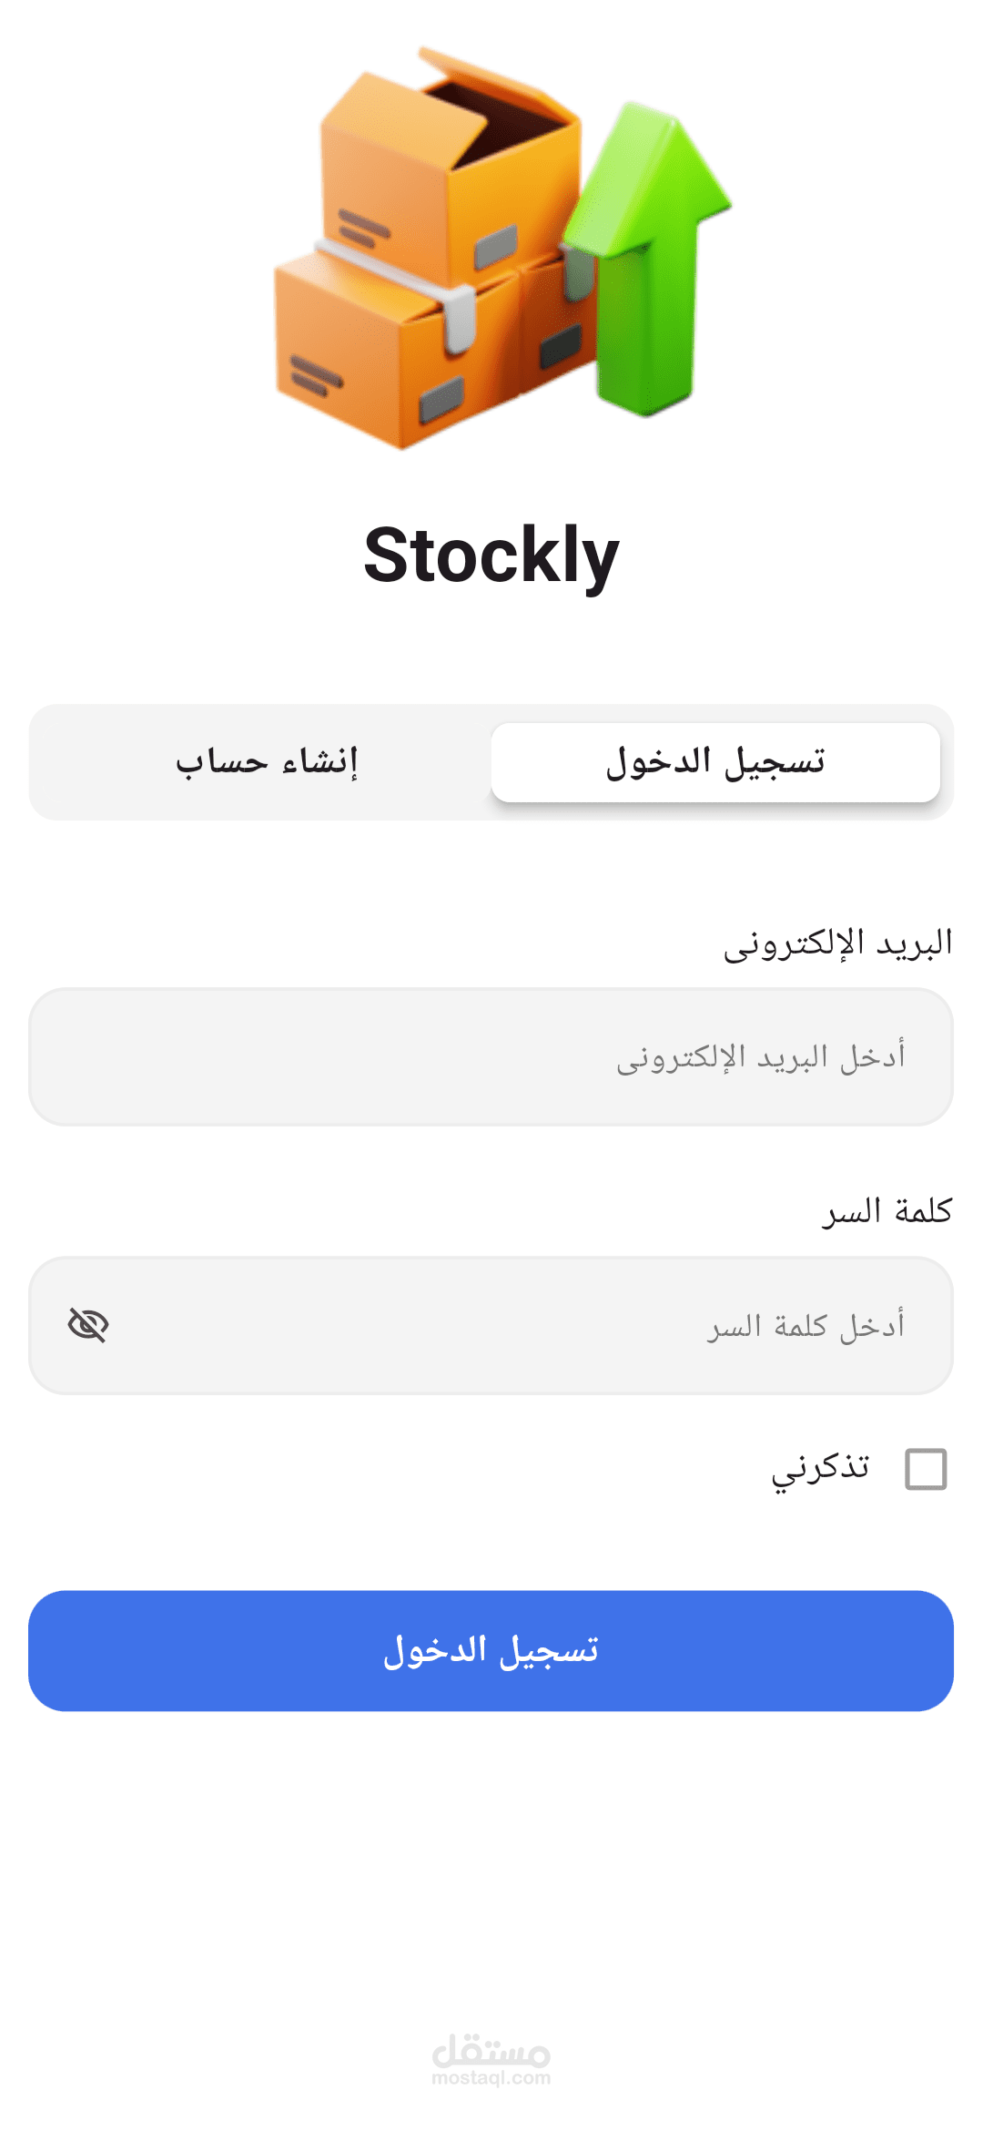Click the البريد الإلكتروني field label
Screen dimensions: 983x2131
point(837,943)
